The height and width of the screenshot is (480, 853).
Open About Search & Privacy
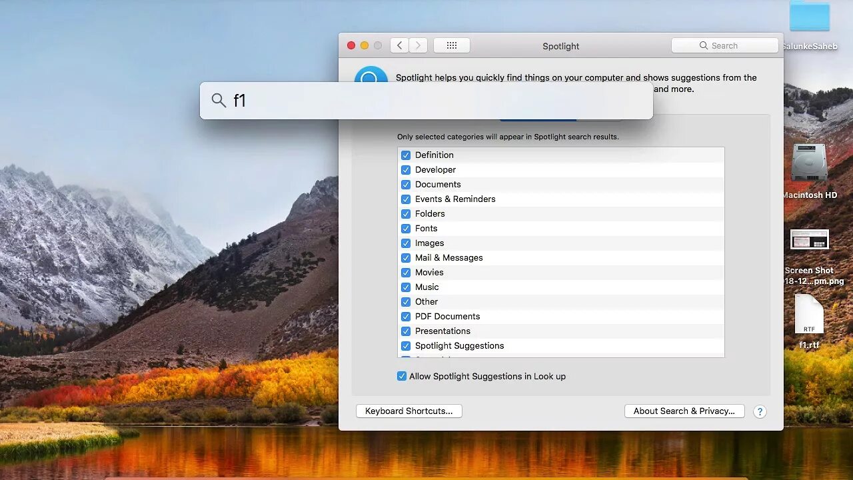click(x=684, y=411)
